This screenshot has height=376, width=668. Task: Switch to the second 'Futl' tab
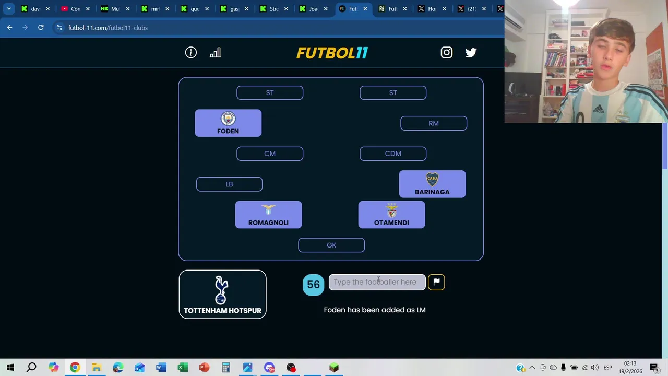point(392,9)
